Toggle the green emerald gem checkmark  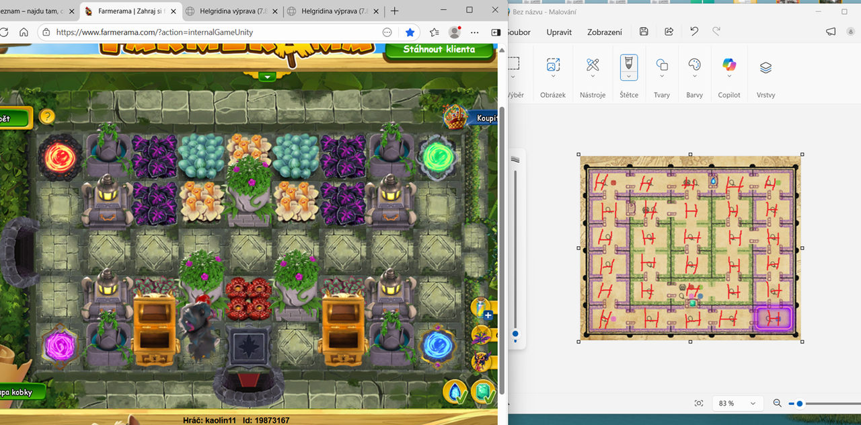[x=484, y=392]
